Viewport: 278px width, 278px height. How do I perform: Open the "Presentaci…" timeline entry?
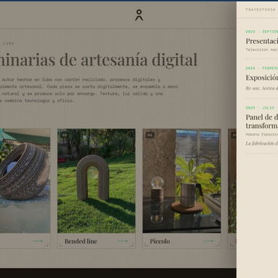click(x=262, y=41)
